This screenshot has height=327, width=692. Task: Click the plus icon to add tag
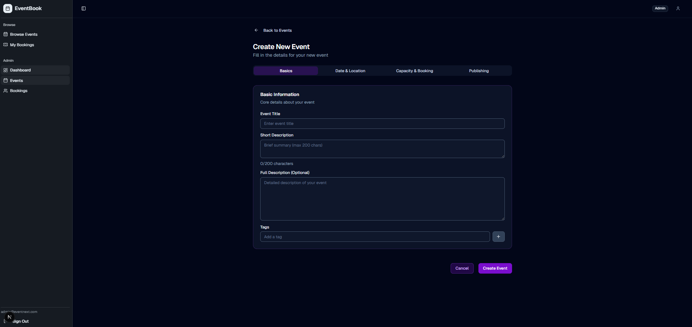(498, 237)
